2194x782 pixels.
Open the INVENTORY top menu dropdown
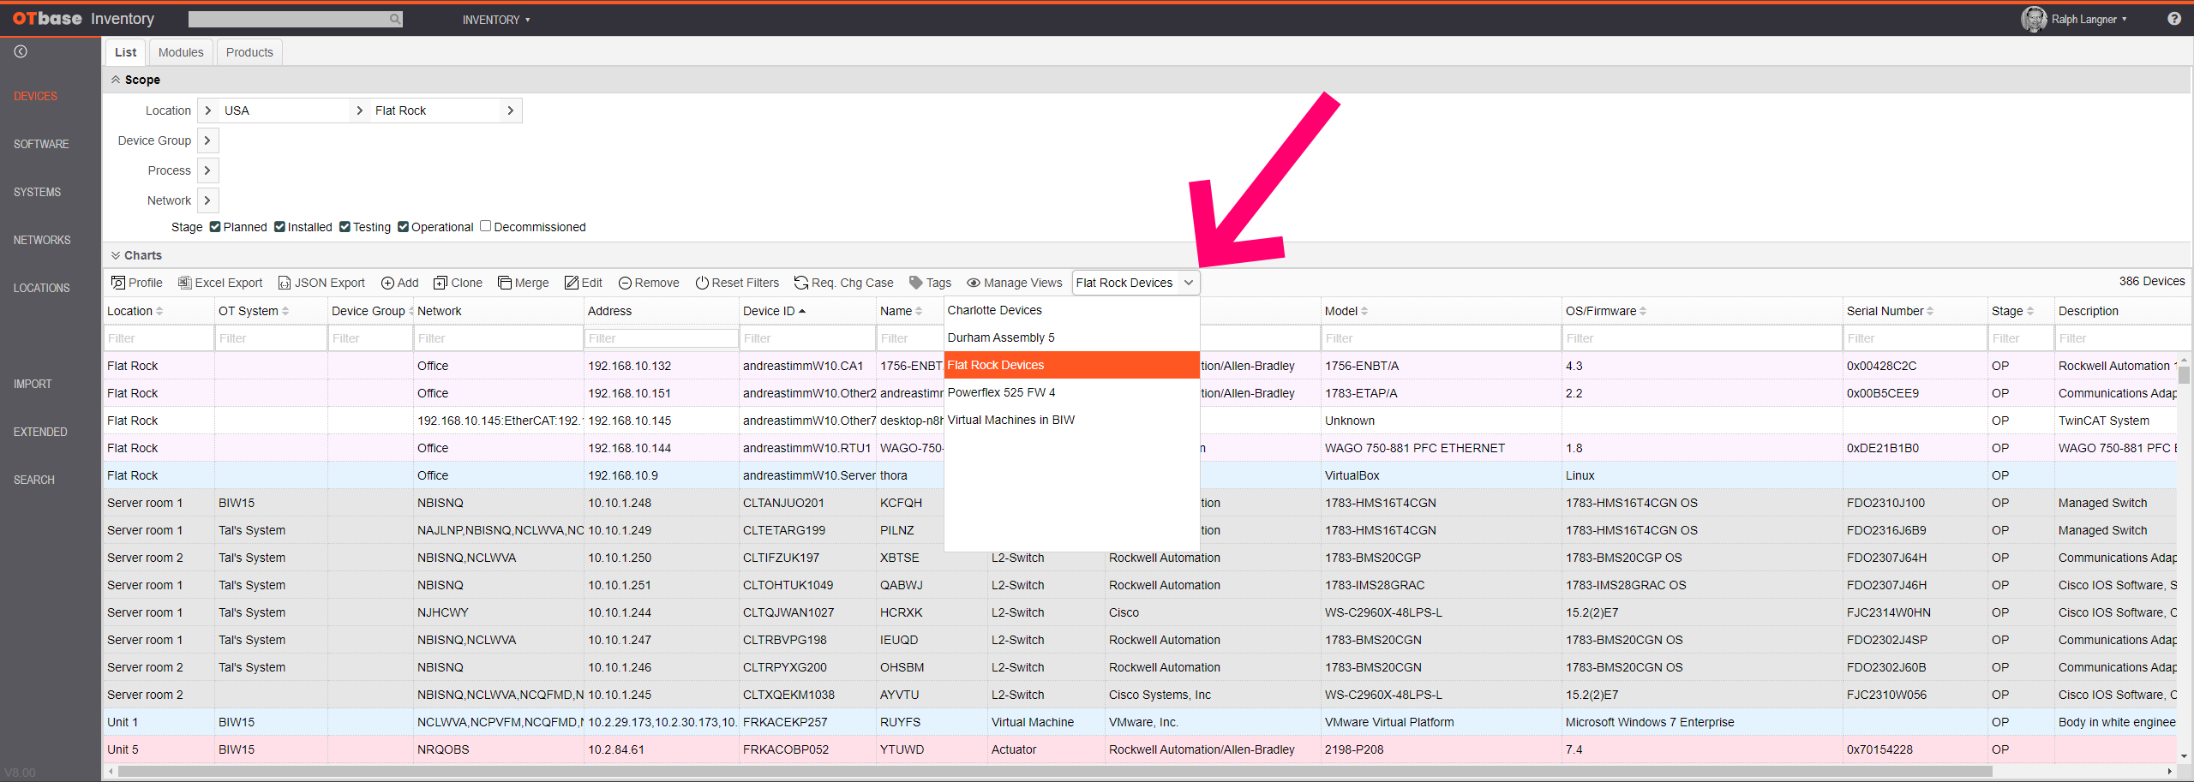pyautogui.click(x=496, y=20)
